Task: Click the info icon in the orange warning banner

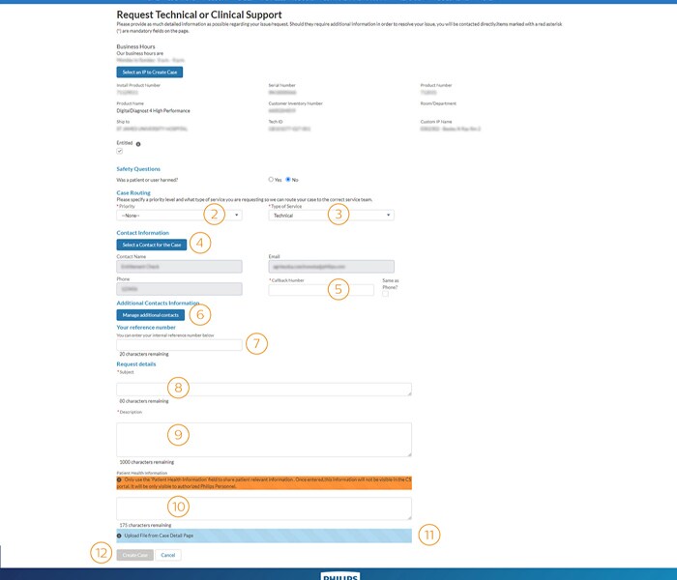Action: [120, 478]
